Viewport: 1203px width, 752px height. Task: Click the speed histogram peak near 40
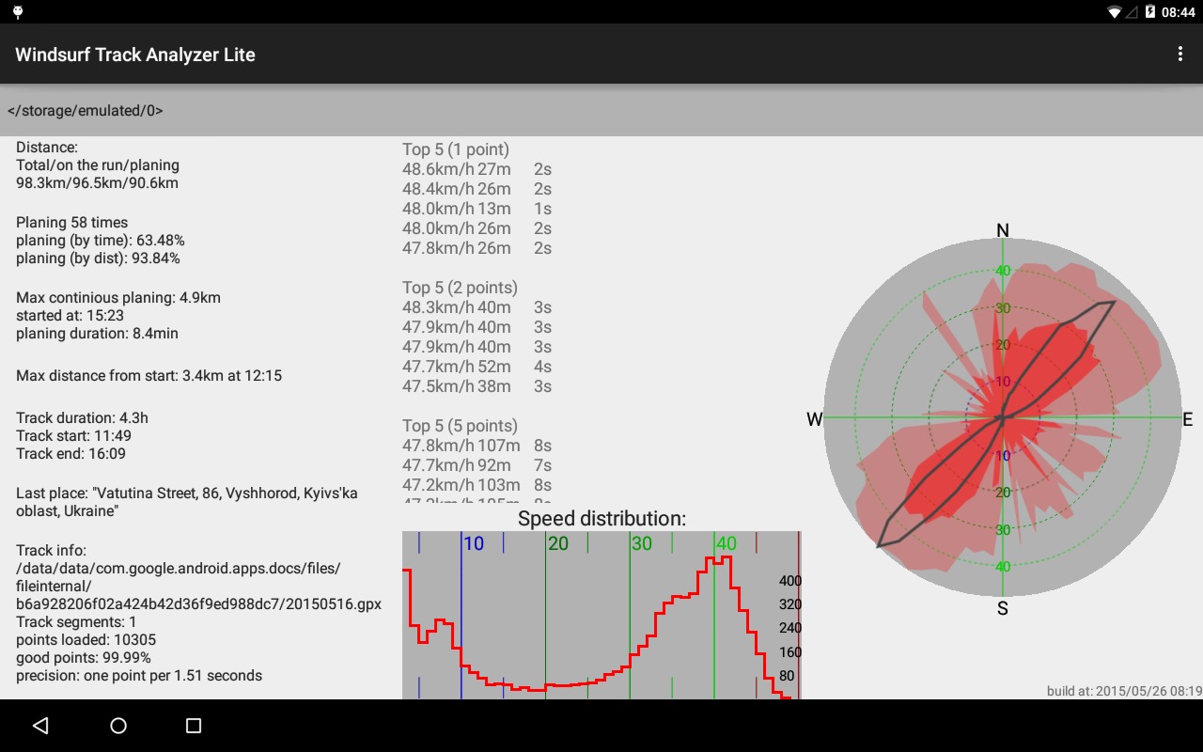(717, 561)
